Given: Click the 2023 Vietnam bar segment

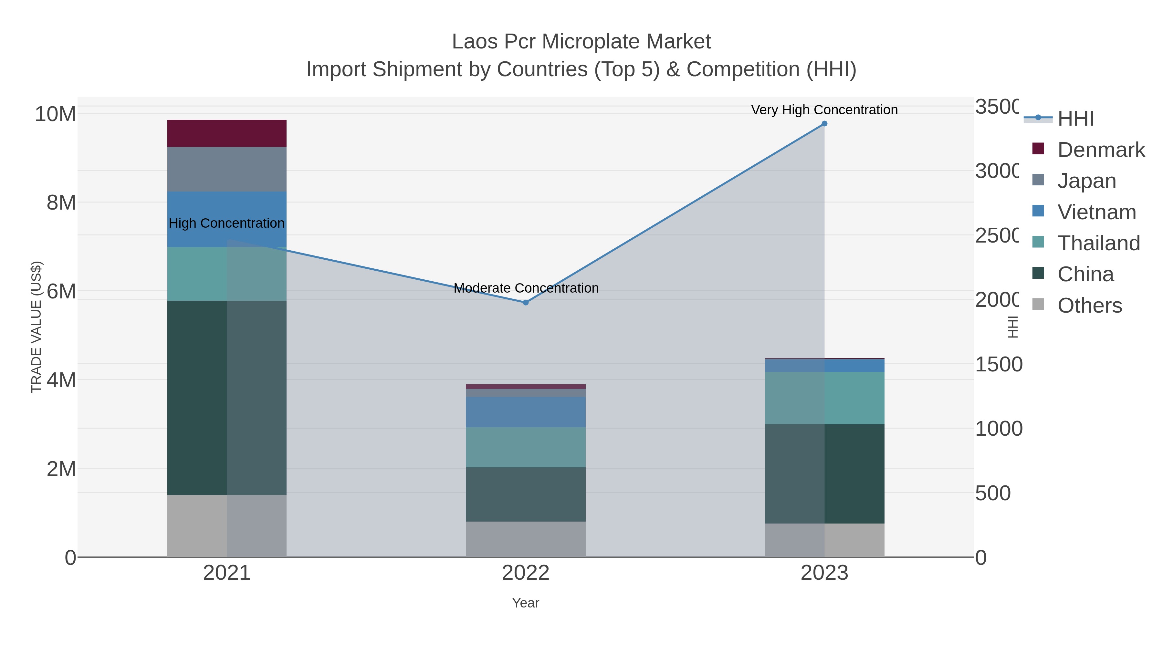Looking at the screenshot, I should (824, 366).
